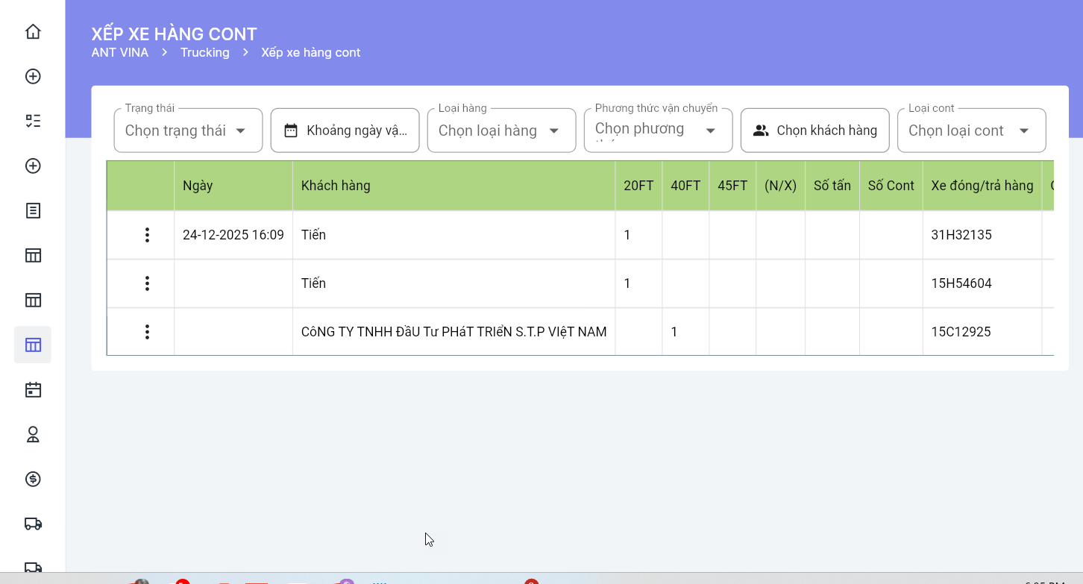The width and height of the screenshot is (1083, 584).
Task: Expand the Loại hàng dropdown
Action: [501, 131]
